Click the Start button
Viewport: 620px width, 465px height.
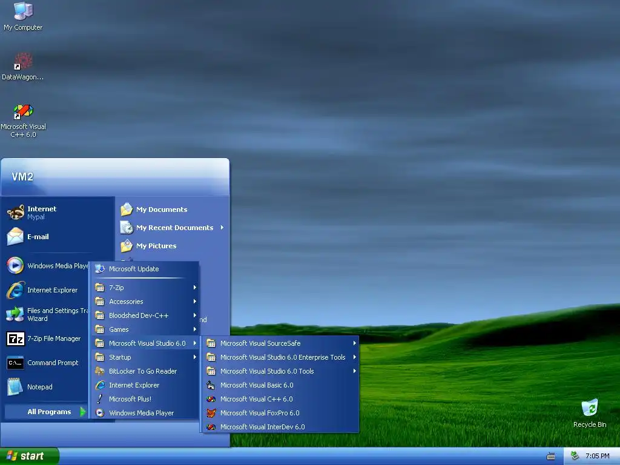(29, 457)
